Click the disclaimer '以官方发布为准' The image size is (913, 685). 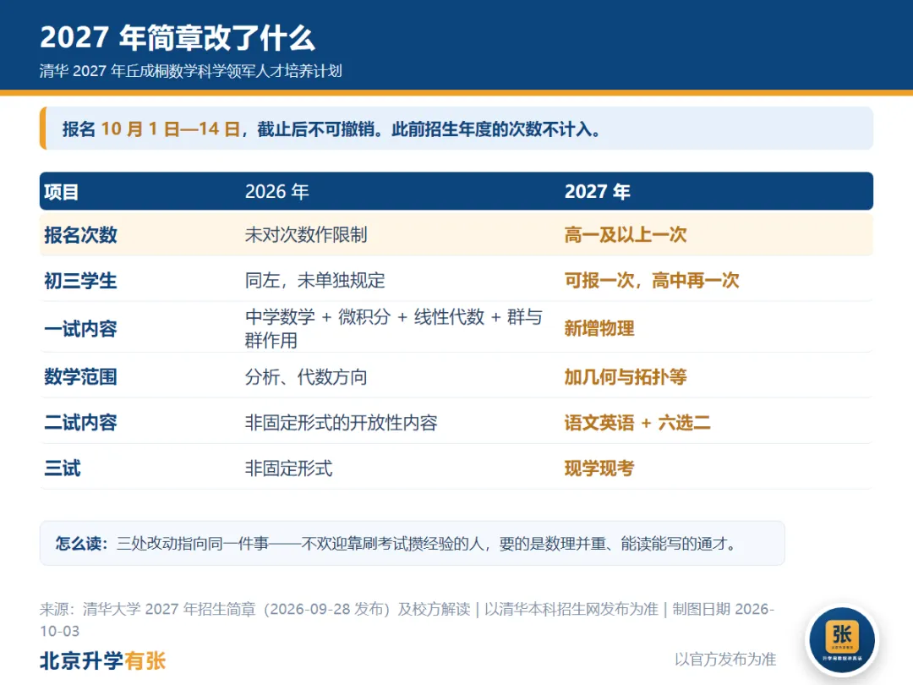pyautogui.click(x=725, y=660)
